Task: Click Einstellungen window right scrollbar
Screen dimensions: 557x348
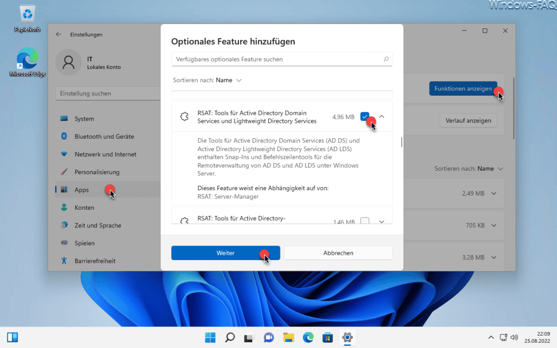Action: 514,108
